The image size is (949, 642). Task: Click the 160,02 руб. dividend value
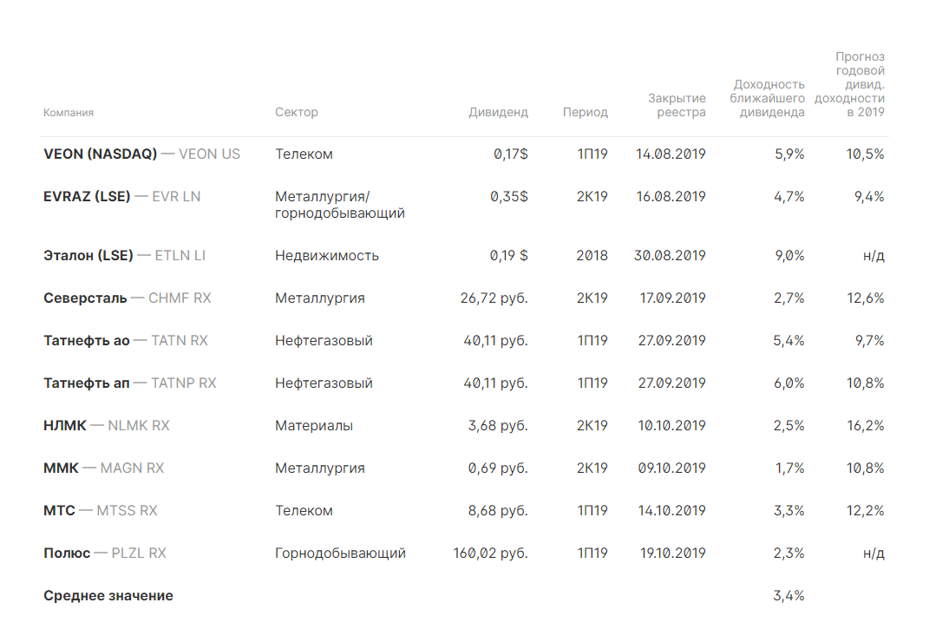tap(490, 553)
